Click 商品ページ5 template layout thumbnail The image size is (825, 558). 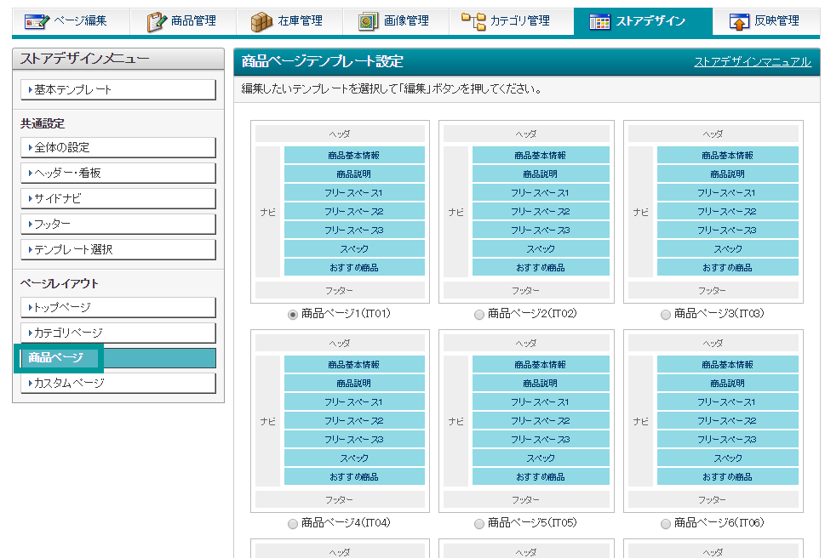coord(526,421)
